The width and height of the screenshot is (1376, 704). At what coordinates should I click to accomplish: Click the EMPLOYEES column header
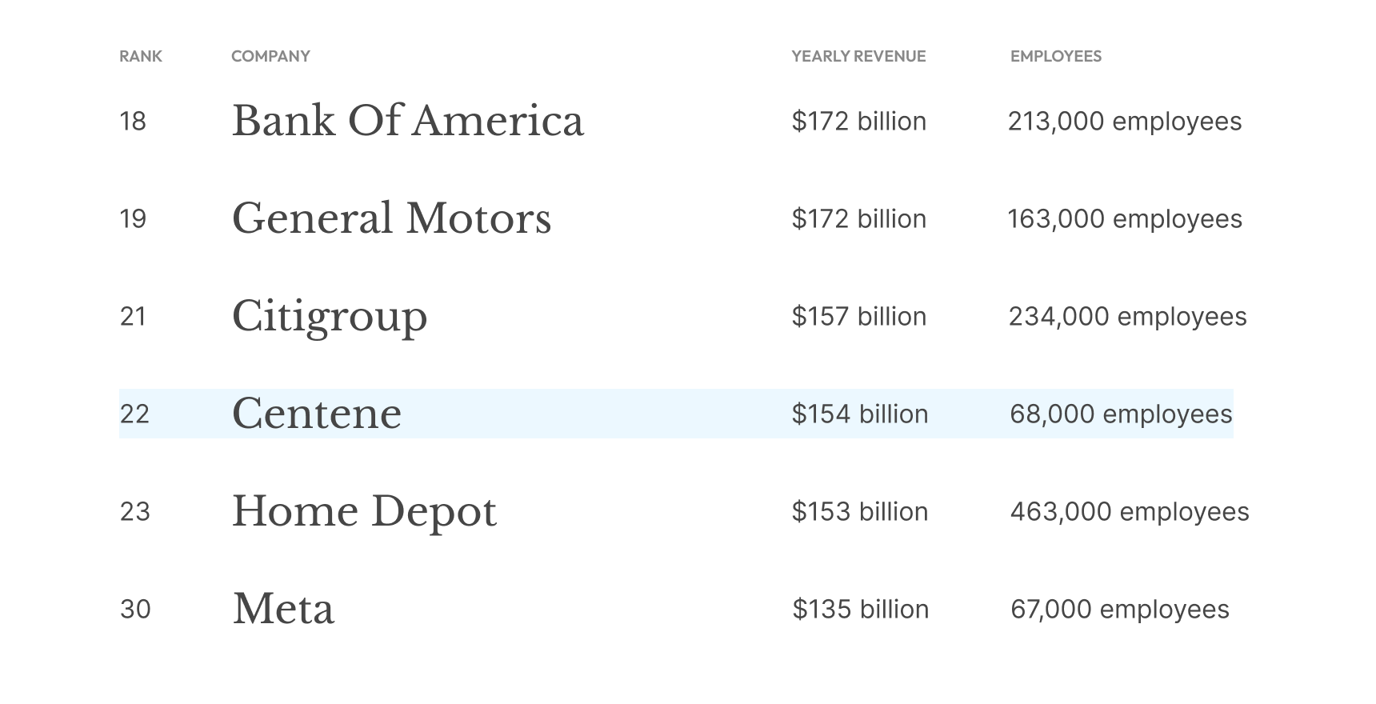click(1056, 56)
